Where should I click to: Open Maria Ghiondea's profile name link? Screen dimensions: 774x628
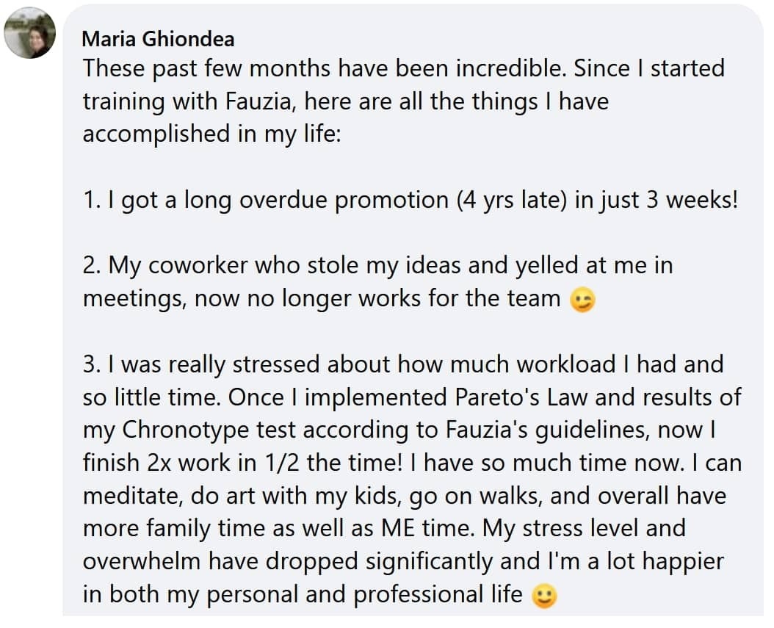point(158,38)
